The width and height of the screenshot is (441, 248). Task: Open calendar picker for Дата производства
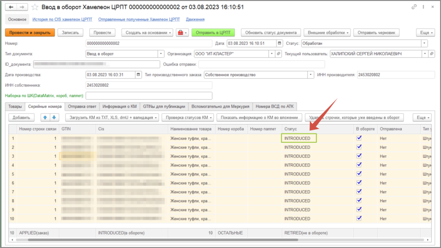(138, 75)
